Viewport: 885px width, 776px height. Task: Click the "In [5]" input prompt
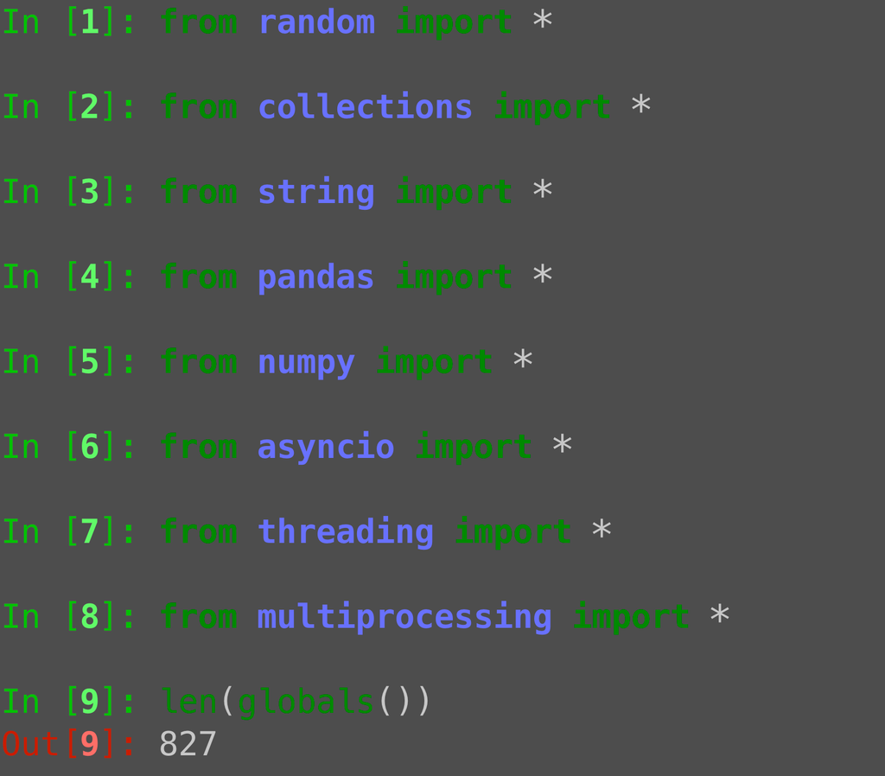[60, 362]
